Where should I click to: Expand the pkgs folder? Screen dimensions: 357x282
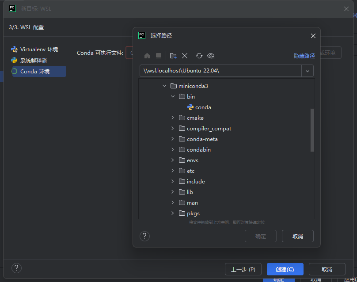(x=173, y=213)
